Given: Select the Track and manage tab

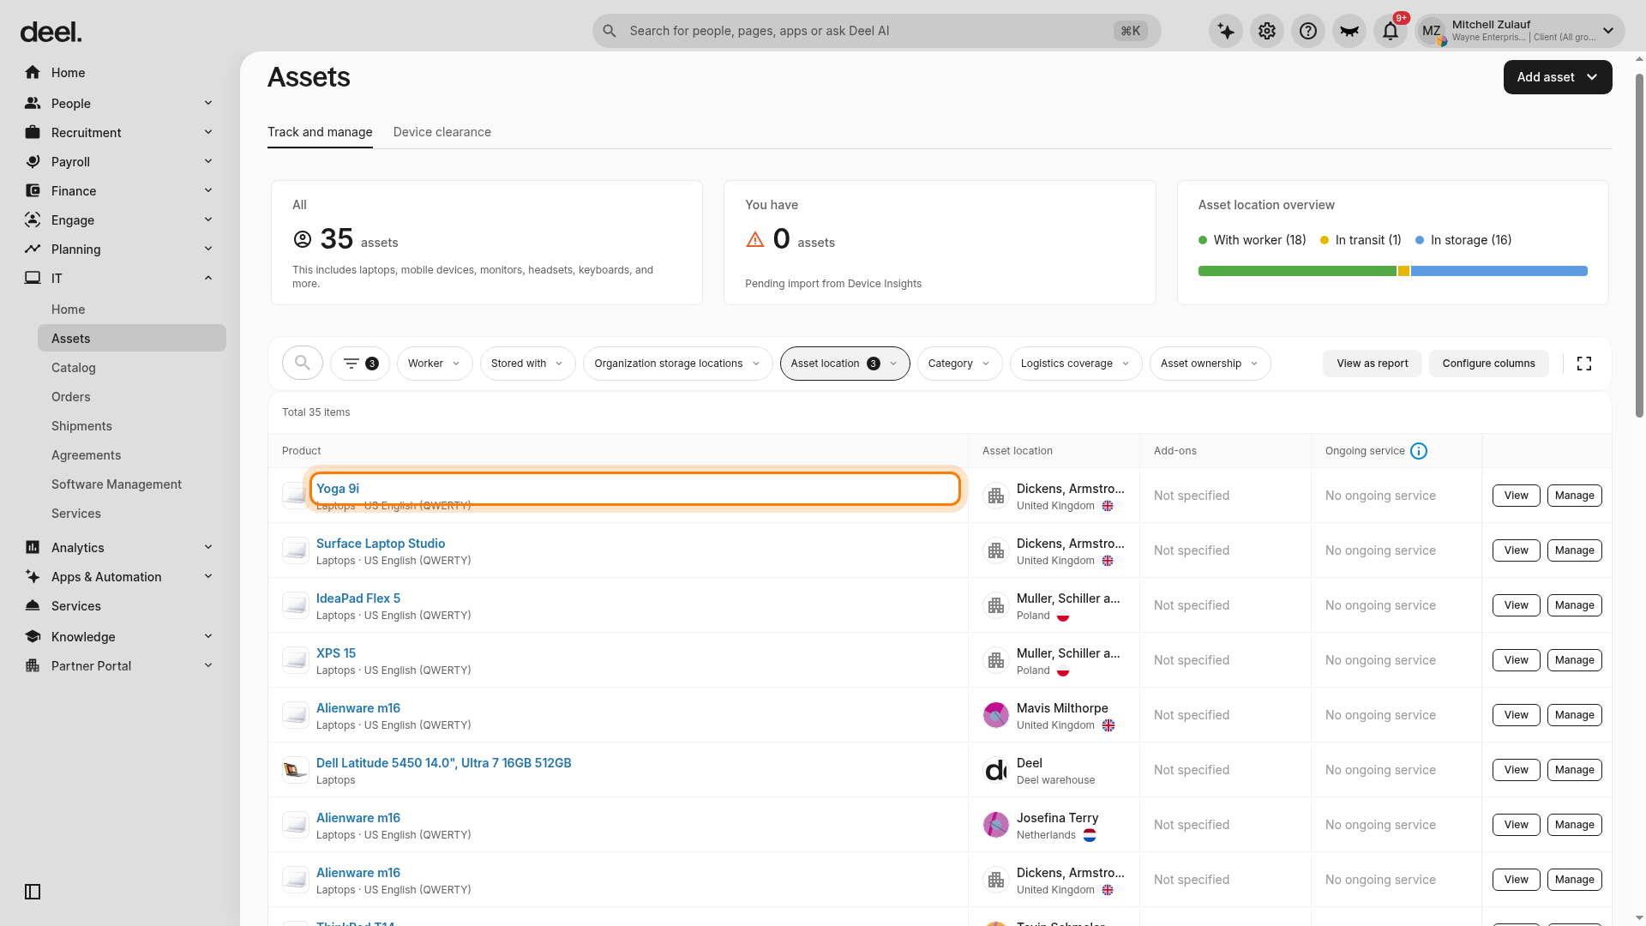Looking at the screenshot, I should (320, 132).
